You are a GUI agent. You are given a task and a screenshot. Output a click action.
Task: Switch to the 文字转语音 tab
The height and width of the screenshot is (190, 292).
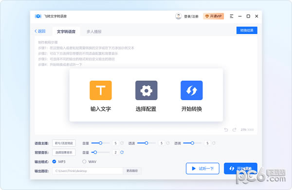[66, 32]
